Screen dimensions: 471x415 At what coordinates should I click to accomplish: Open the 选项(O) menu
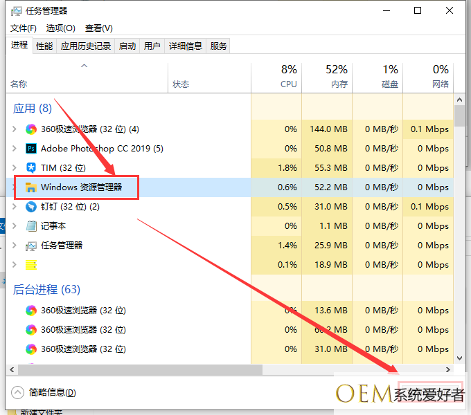point(60,28)
